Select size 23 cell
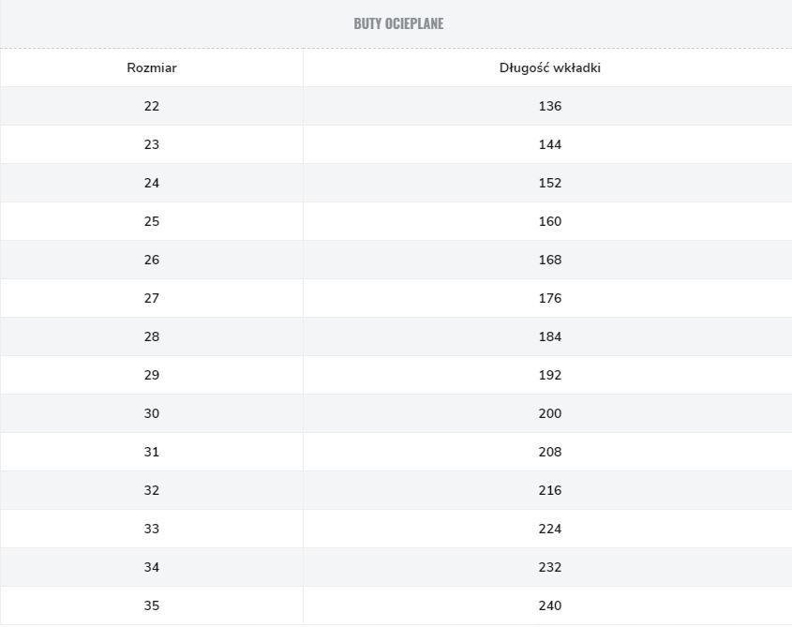The width and height of the screenshot is (792, 627). (x=152, y=144)
